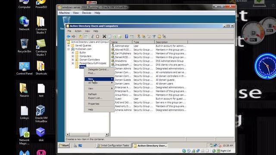
Task: Click the Filter funnel toolbar icon
Action: click(x=154, y=36)
